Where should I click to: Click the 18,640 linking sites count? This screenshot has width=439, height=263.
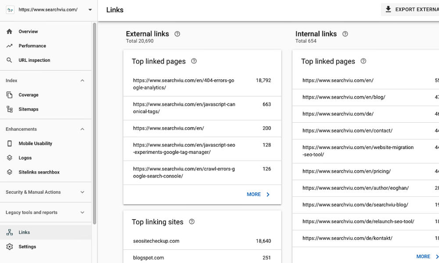tap(263, 241)
